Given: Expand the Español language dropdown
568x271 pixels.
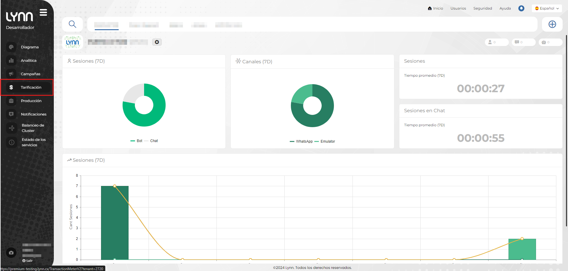Looking at the screenshot, I should (547, 8).
